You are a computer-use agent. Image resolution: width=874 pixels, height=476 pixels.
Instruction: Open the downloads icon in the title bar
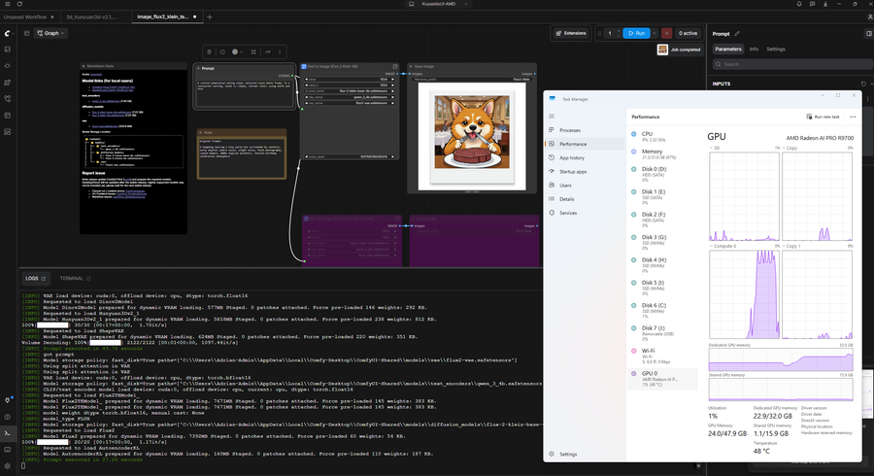(x=825, y=4)
